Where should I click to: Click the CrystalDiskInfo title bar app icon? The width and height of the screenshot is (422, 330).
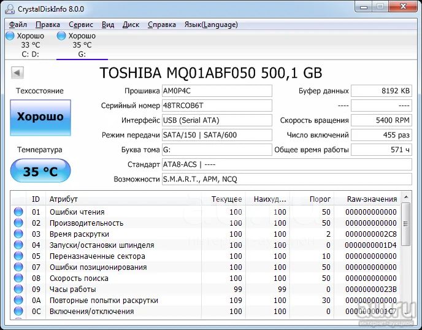(10, 9)
